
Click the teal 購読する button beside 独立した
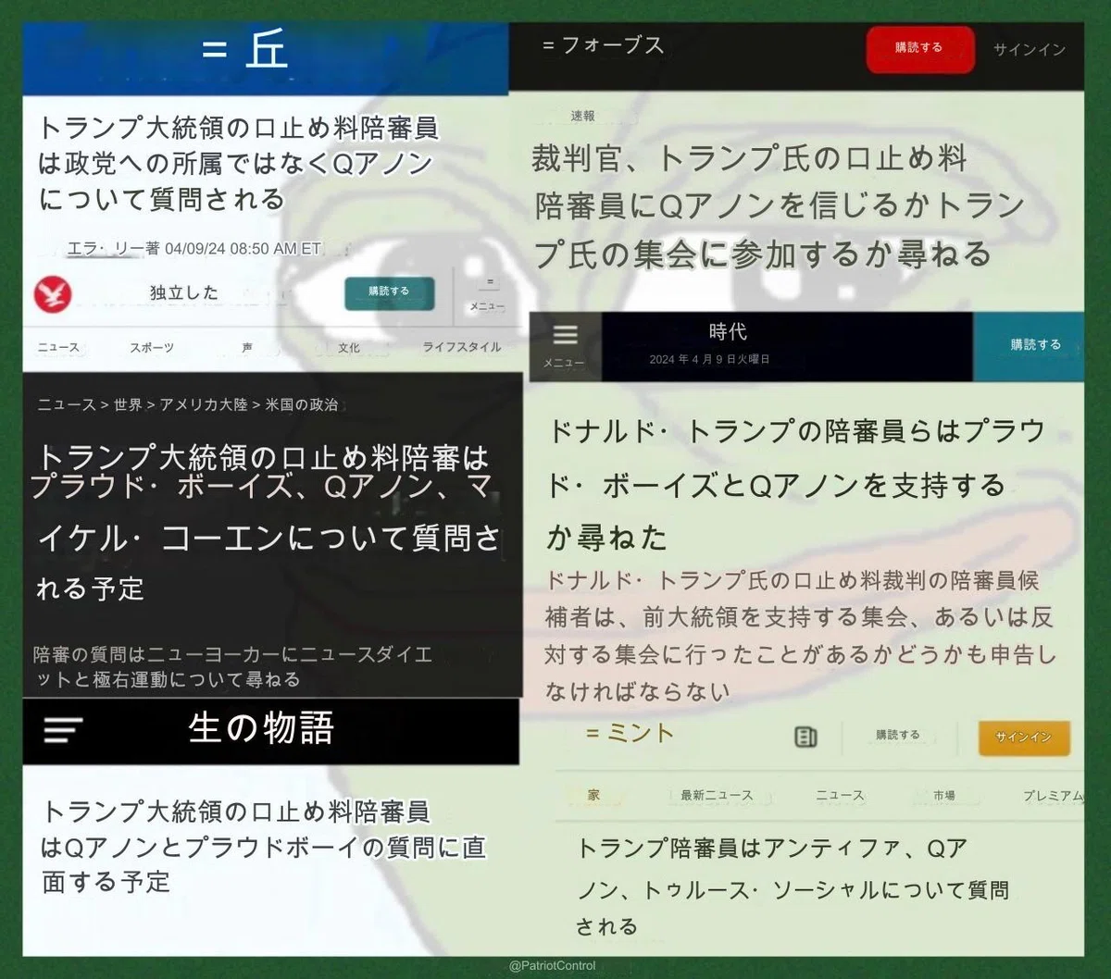click(x=389, y=291)
